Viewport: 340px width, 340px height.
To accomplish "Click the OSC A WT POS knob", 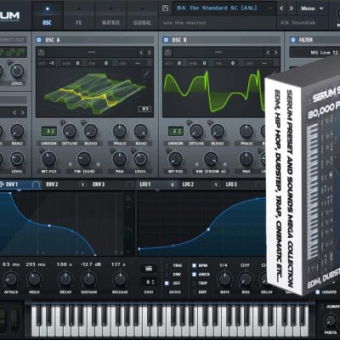I will [x=49, y=159].
